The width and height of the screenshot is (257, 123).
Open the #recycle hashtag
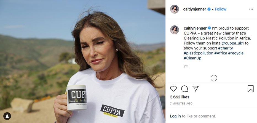tap(236, 53)
